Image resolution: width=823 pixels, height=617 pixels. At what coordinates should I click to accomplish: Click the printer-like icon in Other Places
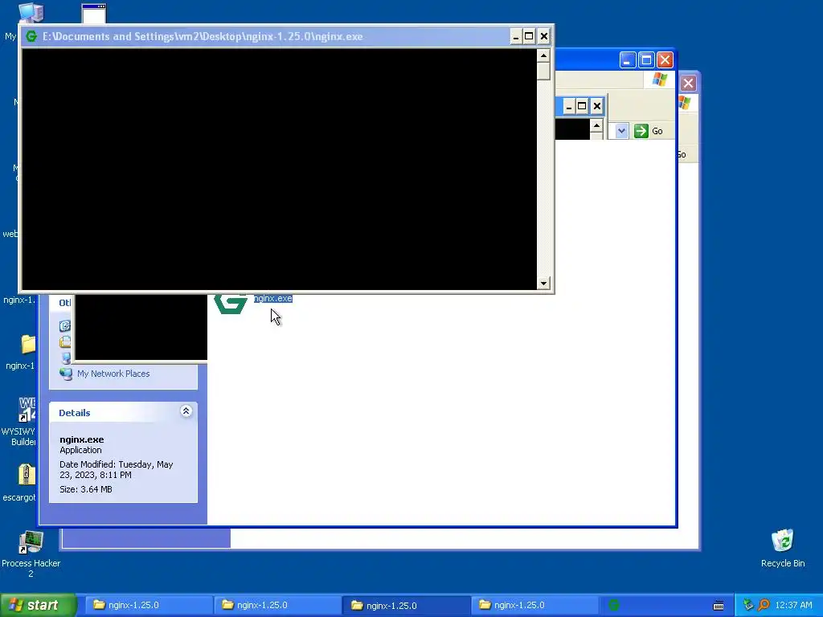click(65, 342)
